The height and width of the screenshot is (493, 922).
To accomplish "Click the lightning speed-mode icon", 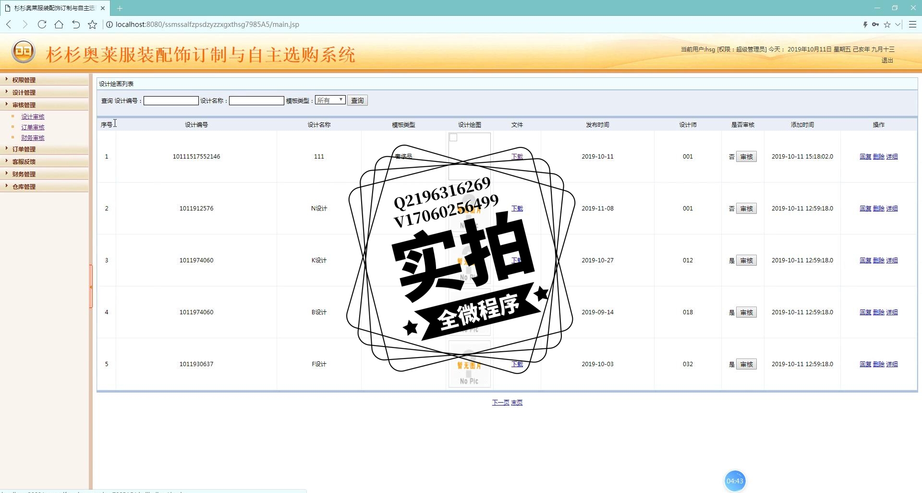I will tap(865, 25).
